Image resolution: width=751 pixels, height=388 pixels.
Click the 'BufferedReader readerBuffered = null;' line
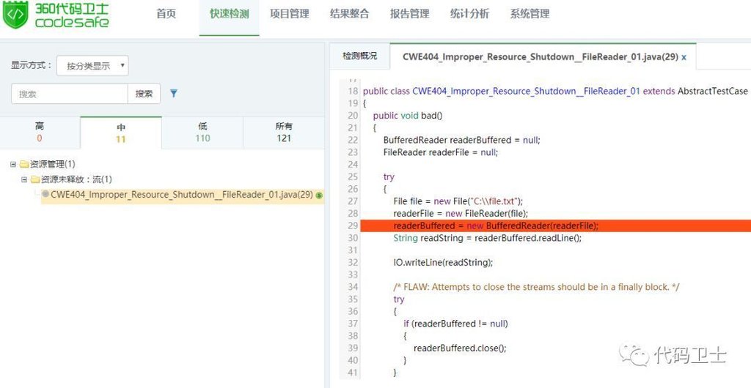coord(462,140)
